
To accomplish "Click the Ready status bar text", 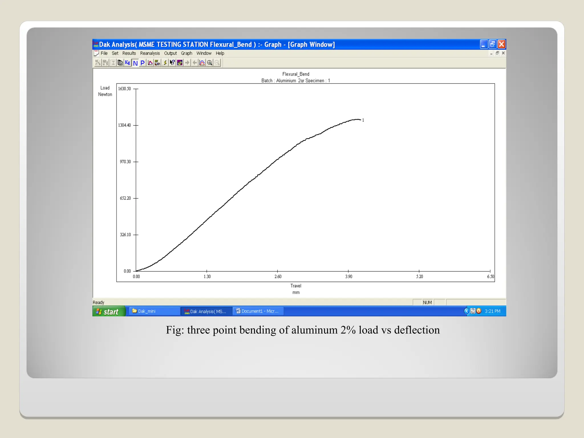I will click(x=98, y=303).
